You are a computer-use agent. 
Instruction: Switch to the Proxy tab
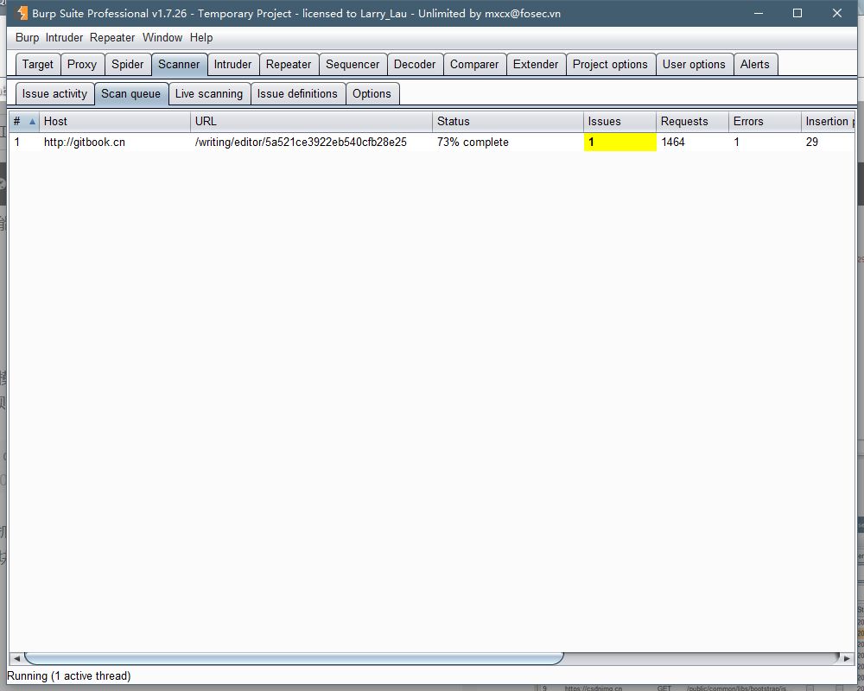point(82,65)
